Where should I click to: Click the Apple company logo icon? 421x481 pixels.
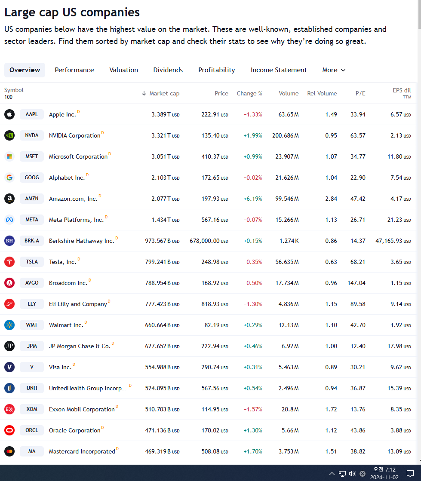click(x=9, y=114)
